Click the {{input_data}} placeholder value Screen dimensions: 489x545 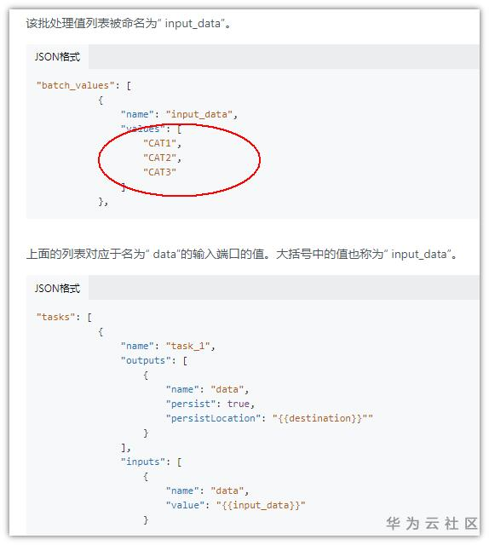point(261,505)
